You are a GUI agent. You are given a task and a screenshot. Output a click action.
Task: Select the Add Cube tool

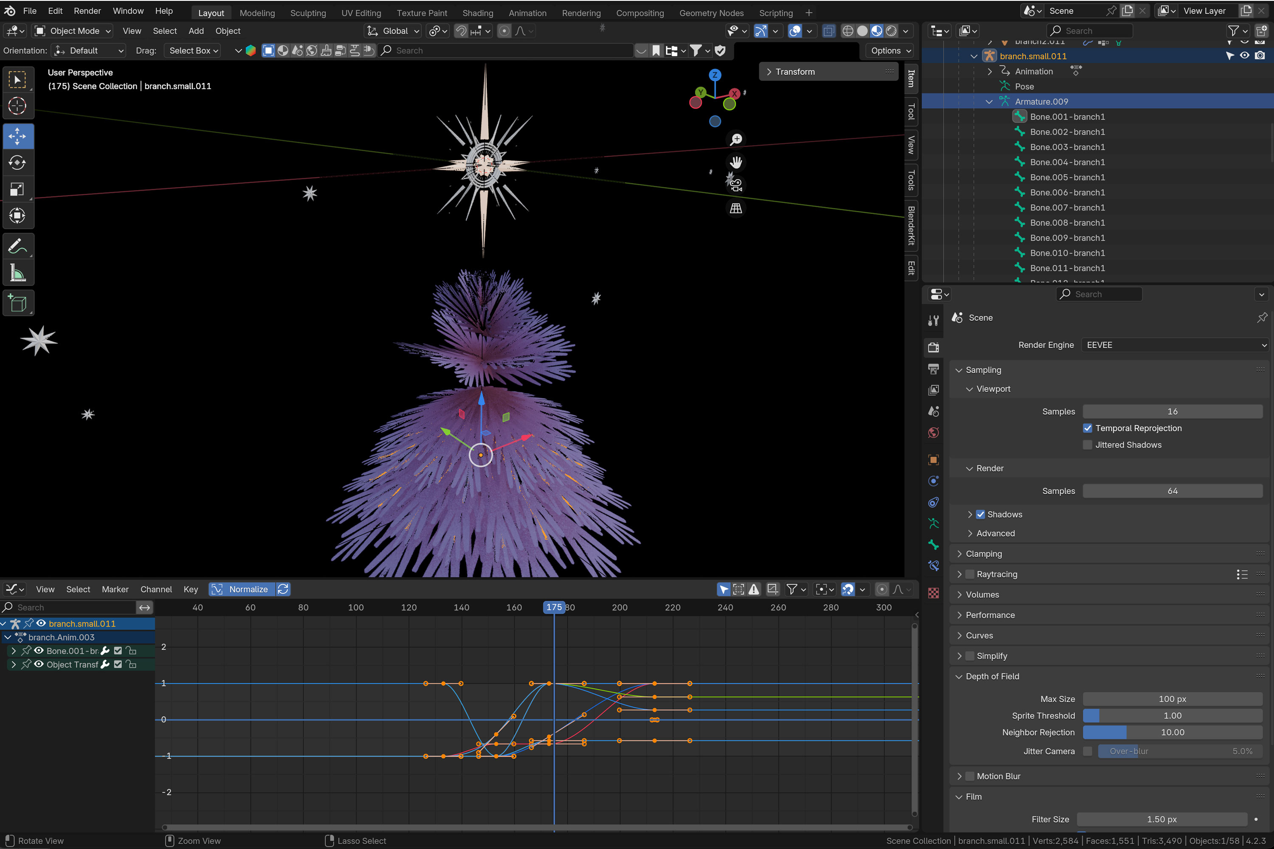18,303
